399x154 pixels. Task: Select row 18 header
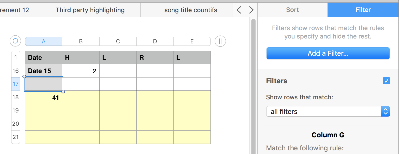(16, 97)
